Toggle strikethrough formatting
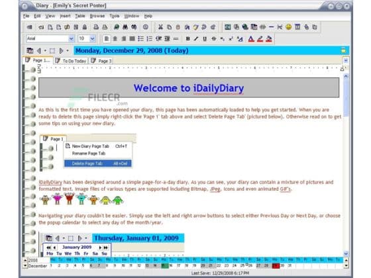371x278 pixels. [213, 39]
